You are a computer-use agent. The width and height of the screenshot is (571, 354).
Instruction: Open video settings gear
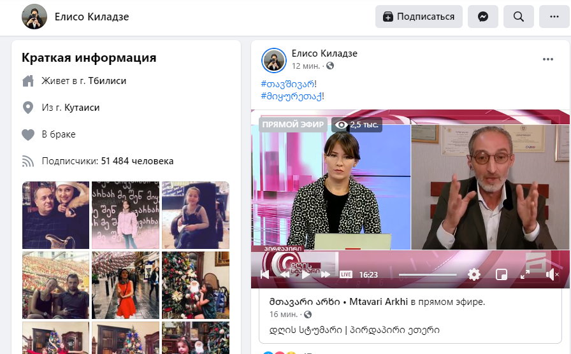coord(473,274)
